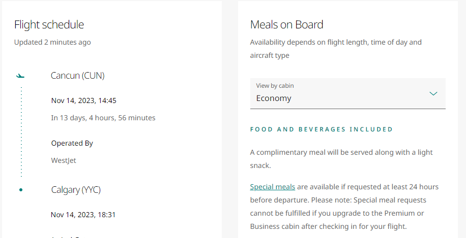
Task: Click the Calgary arrival dot marker
Action: click(21, 190)
